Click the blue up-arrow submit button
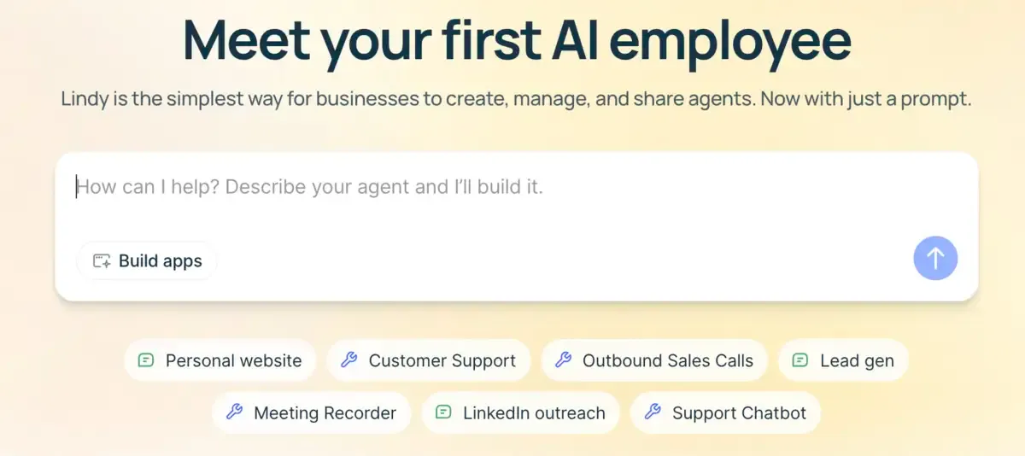 click(935, 258)
